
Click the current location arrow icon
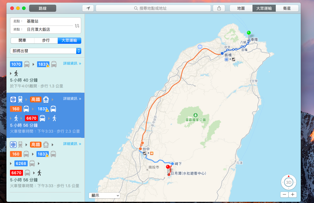[88, 8]
